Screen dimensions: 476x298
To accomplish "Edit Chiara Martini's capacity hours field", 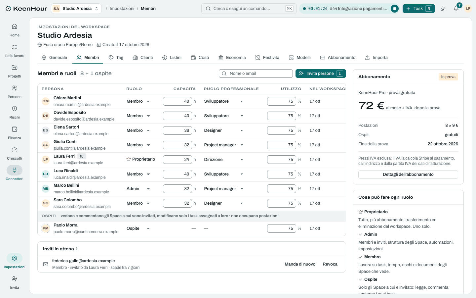I will click(178, 101).
